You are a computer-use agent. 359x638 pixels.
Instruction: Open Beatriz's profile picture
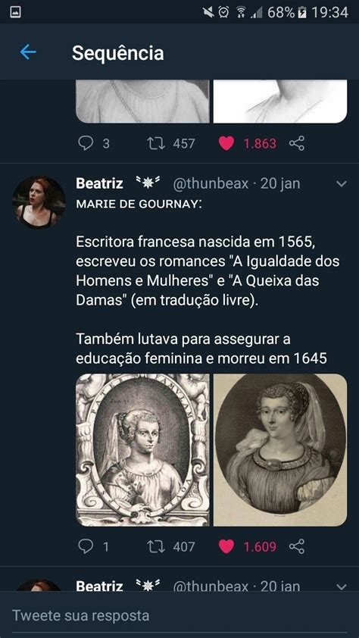[39, 202]
